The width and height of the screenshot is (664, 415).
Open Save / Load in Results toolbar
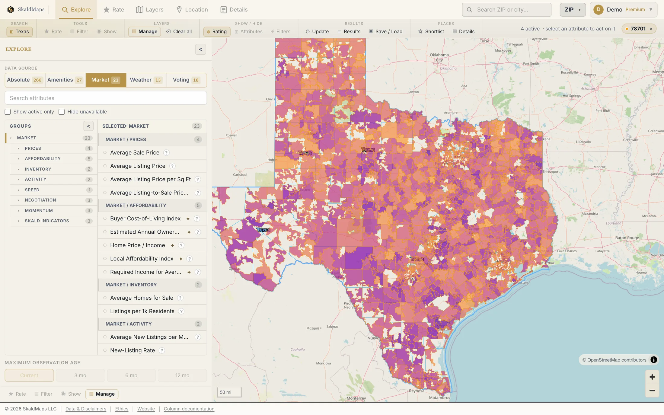385,31
